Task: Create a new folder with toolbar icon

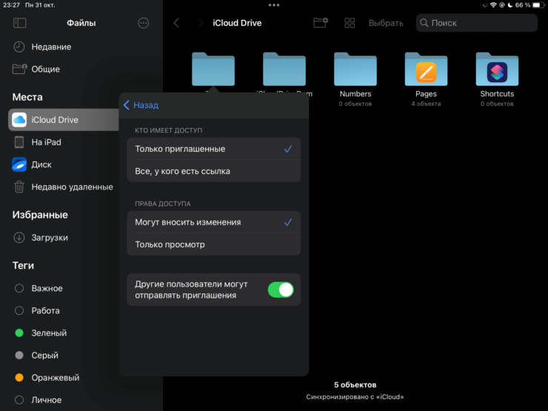Action: click(x=320, y=23)
